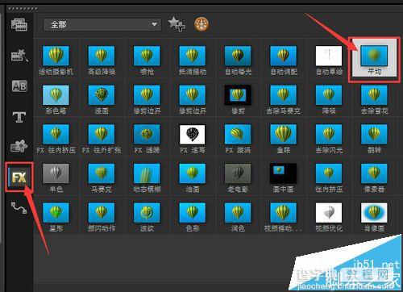Expand the 全部 category dropdown
The width and height of the screenshot is (403, 292).
[x=102, y=25]
